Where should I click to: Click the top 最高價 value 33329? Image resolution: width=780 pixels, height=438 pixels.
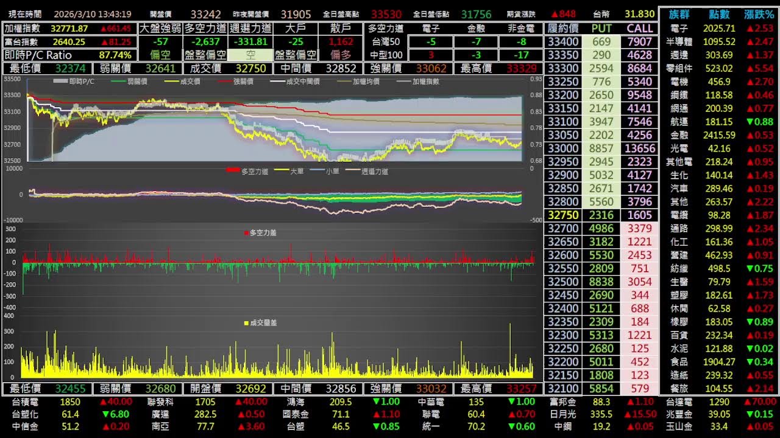522,68
